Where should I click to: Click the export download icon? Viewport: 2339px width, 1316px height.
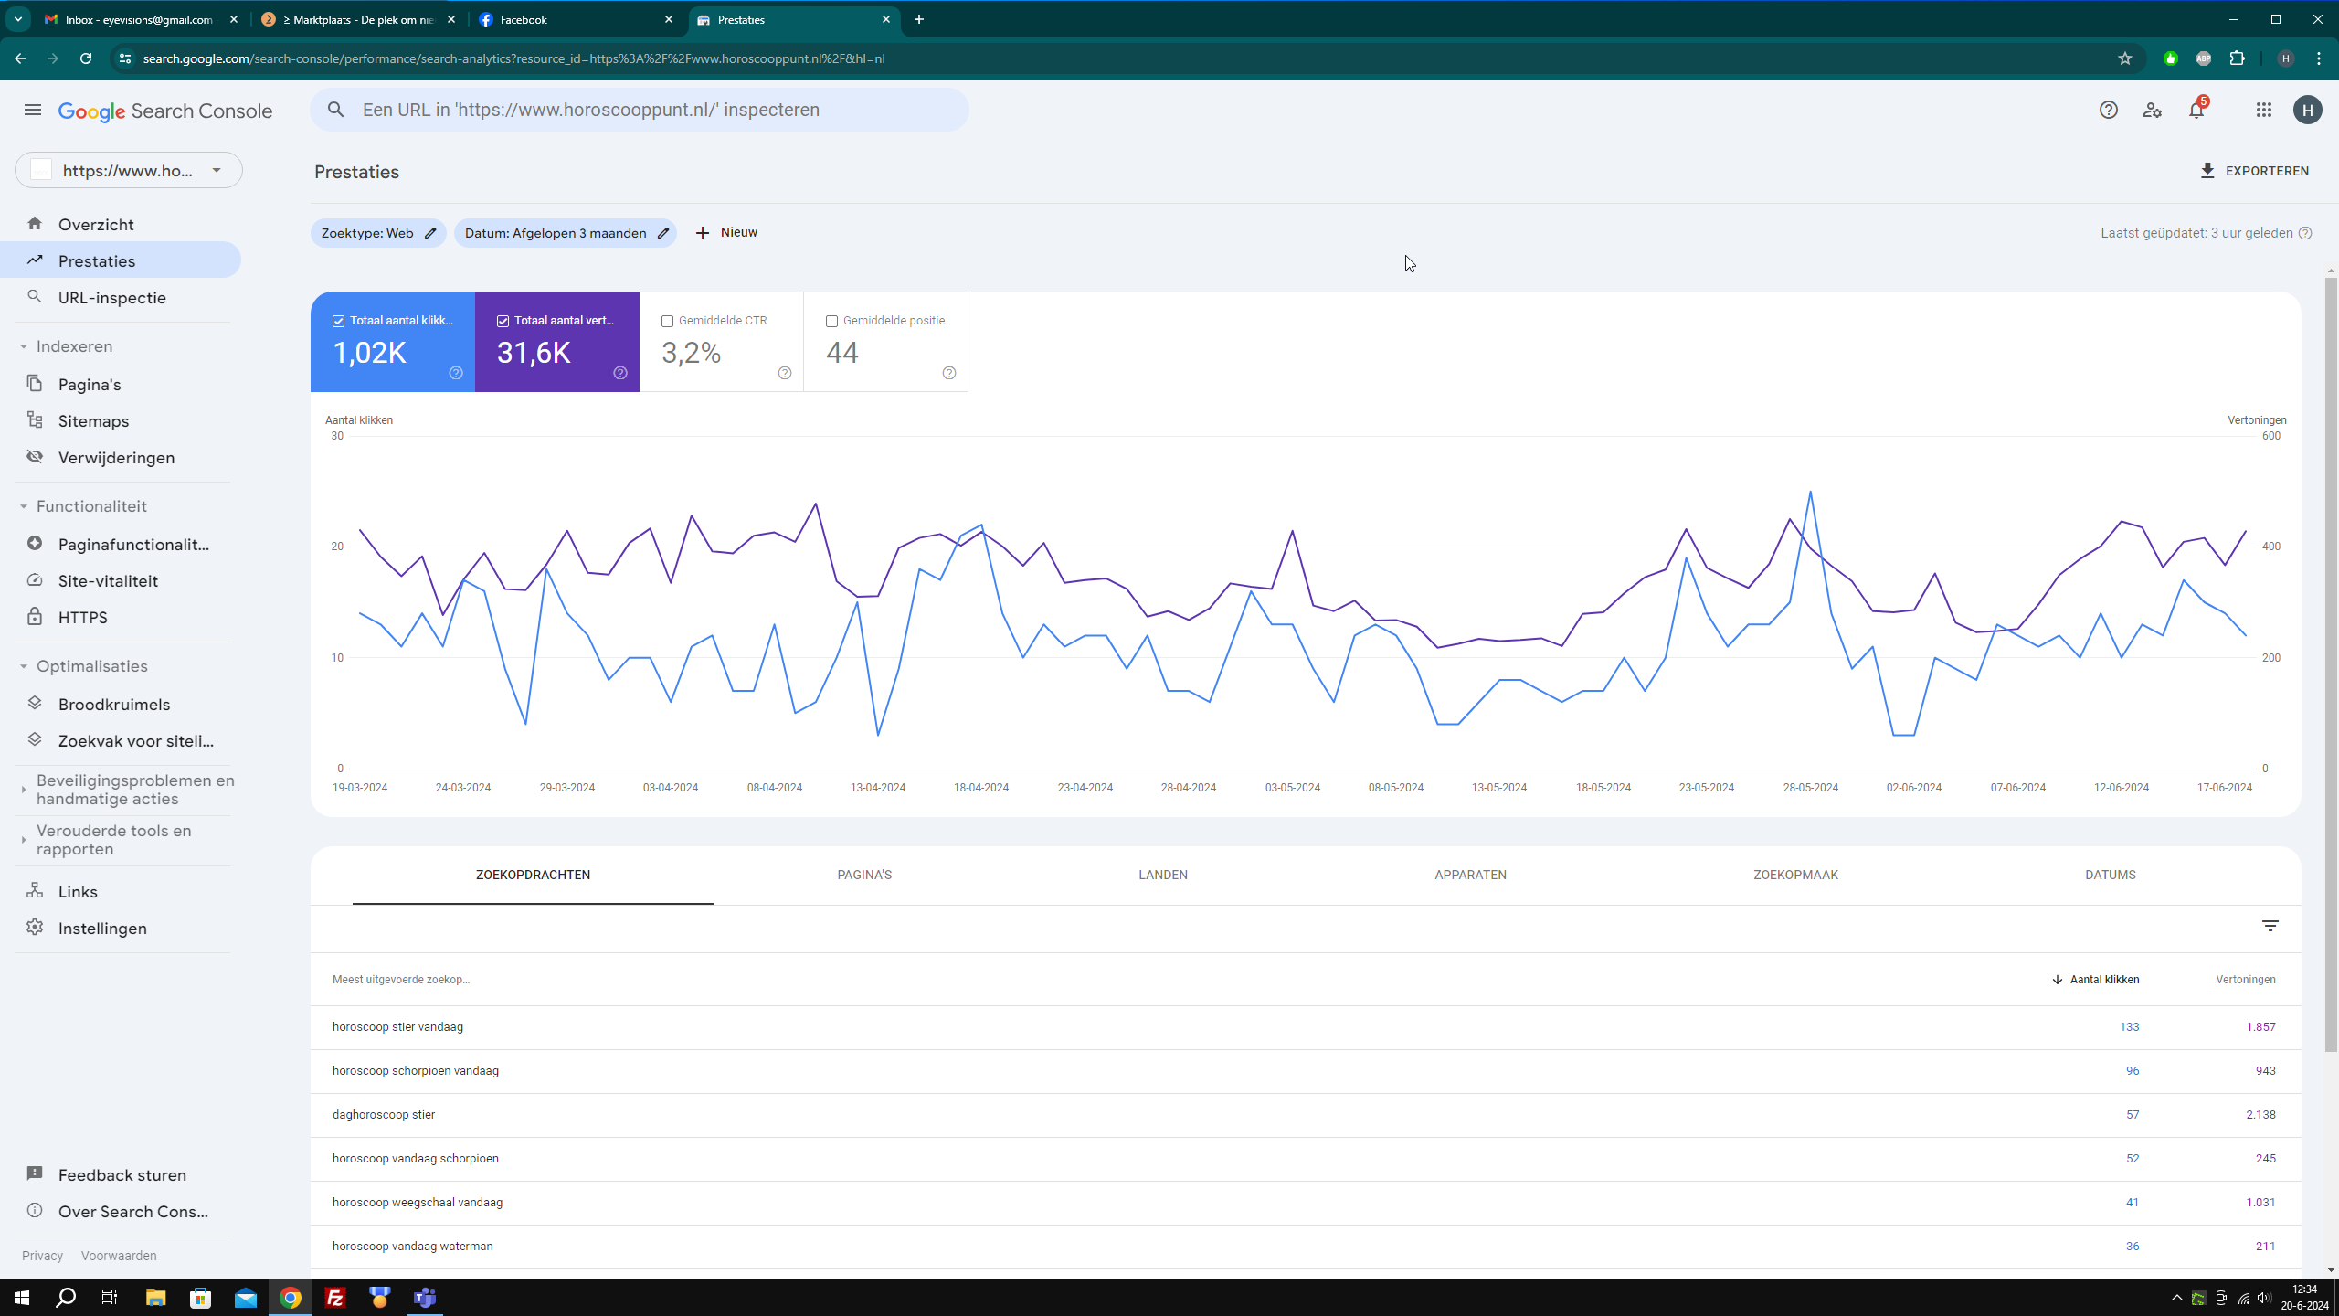2207,171
